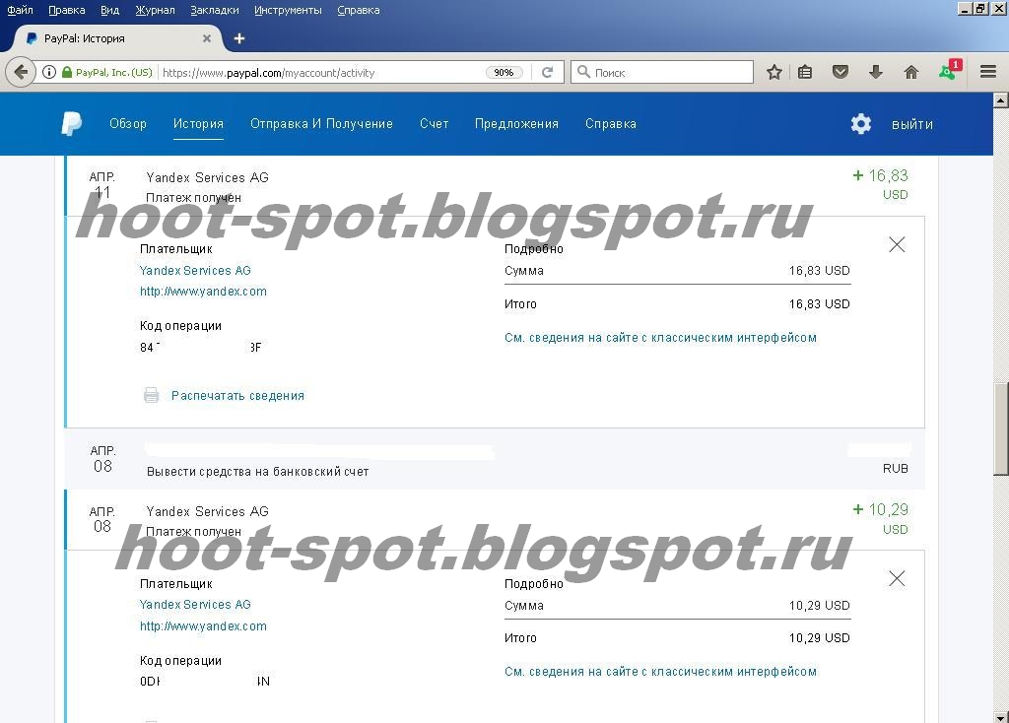
Task: Open Справка in PayPal navigation
Action: 611,123
